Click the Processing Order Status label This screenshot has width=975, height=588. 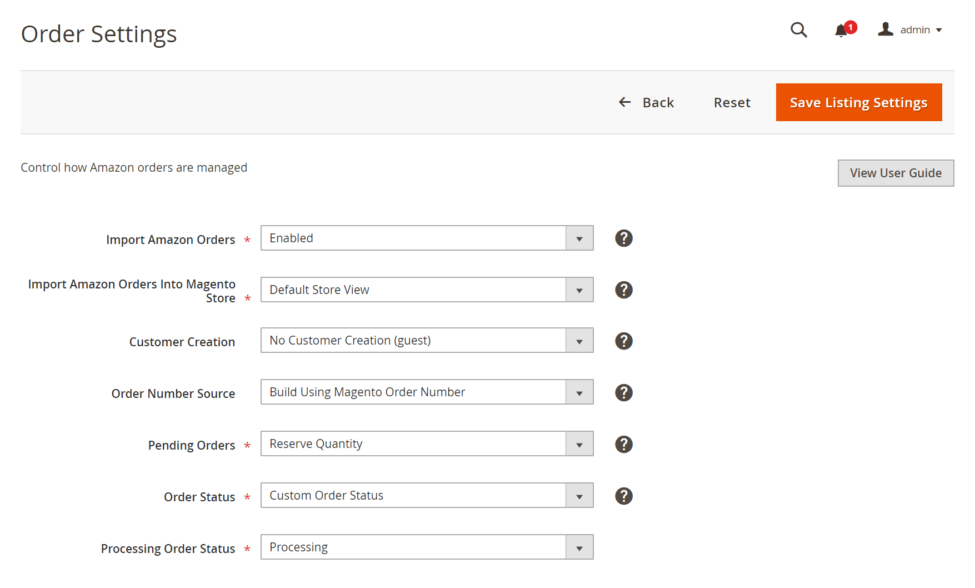pos(168,549)
